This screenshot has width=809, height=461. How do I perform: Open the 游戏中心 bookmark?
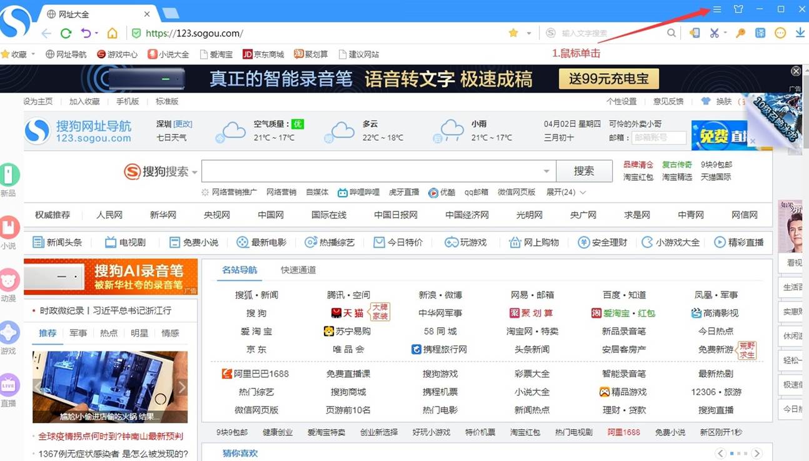117,54
